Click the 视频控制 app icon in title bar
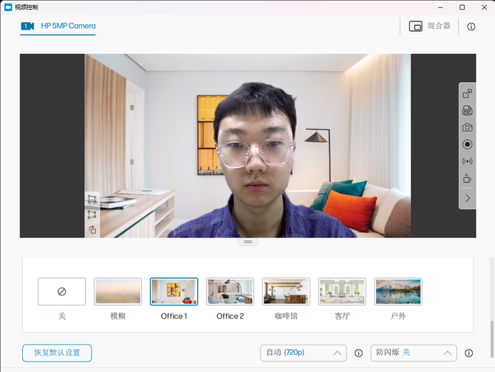The image size is (495, 372). coord(8,7)
